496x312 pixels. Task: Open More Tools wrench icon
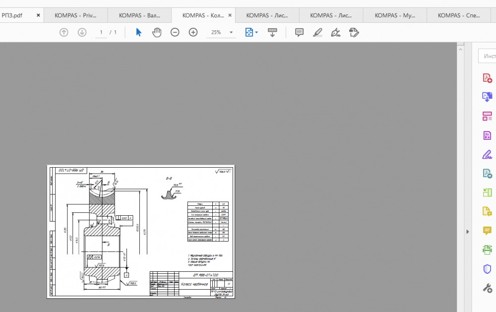point(487,288)
